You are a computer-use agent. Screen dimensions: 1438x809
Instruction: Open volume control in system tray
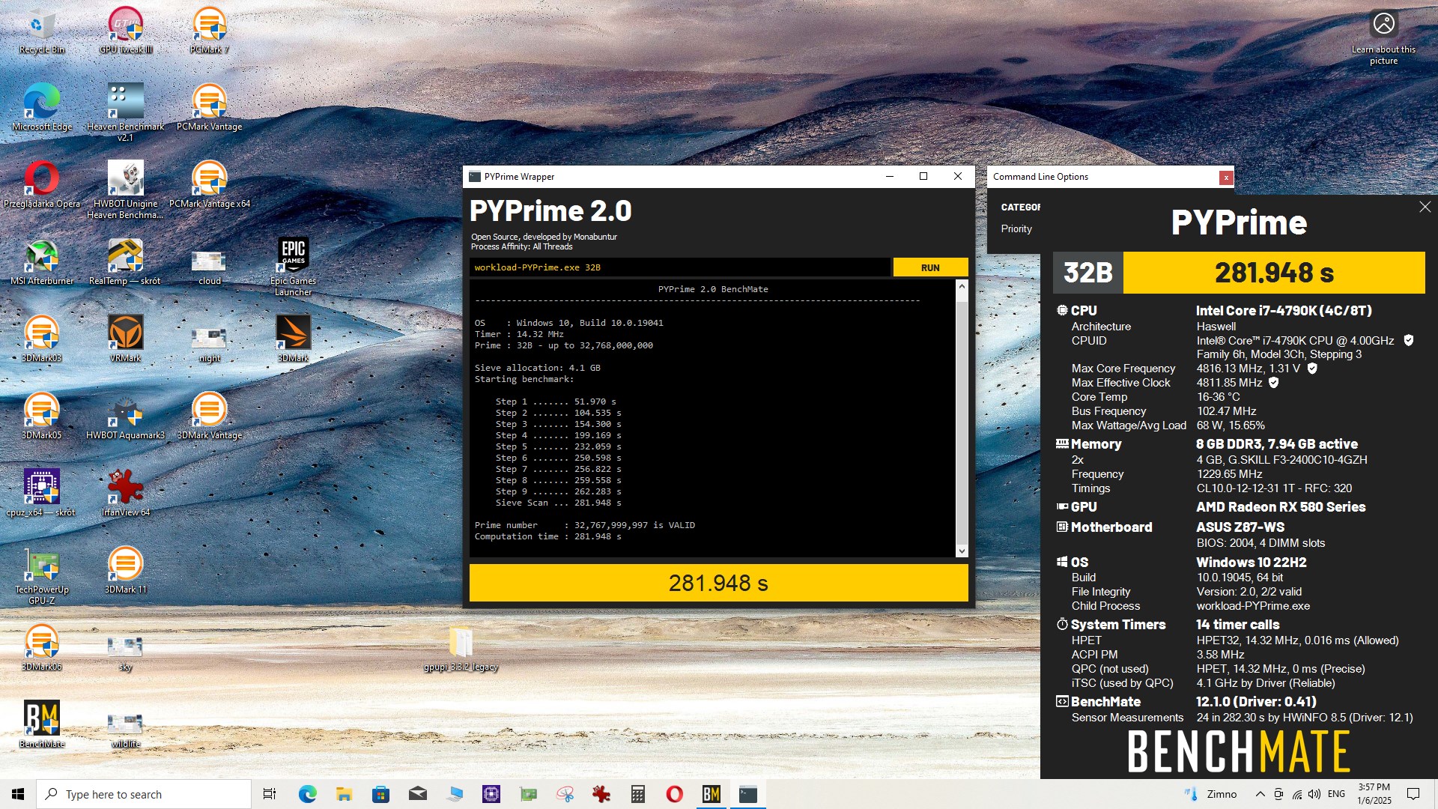click(x=1314, y=794)
